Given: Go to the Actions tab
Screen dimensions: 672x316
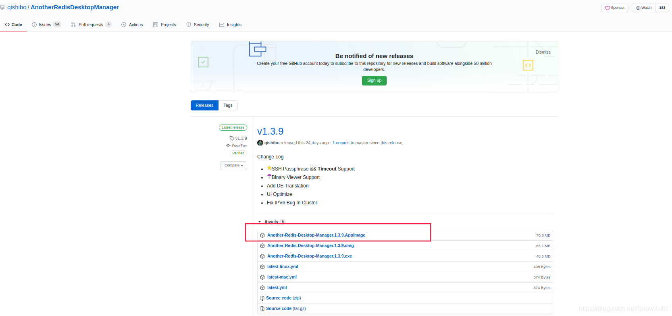Looking at the screenshot, I should [132, 25].
